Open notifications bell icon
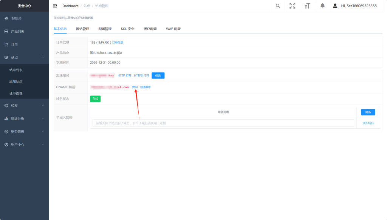The image size is (387, 220). pyautogui.click(x=322, y=6)
